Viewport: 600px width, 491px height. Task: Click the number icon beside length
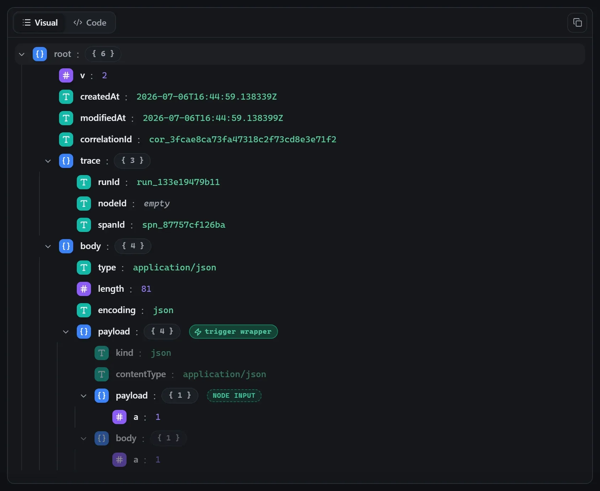(x=84, y=289)
